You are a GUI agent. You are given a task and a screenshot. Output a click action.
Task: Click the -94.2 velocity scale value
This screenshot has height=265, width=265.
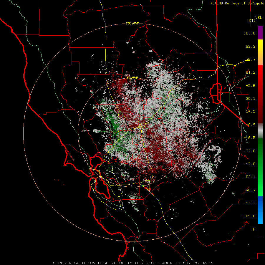[x=249, y=203]
